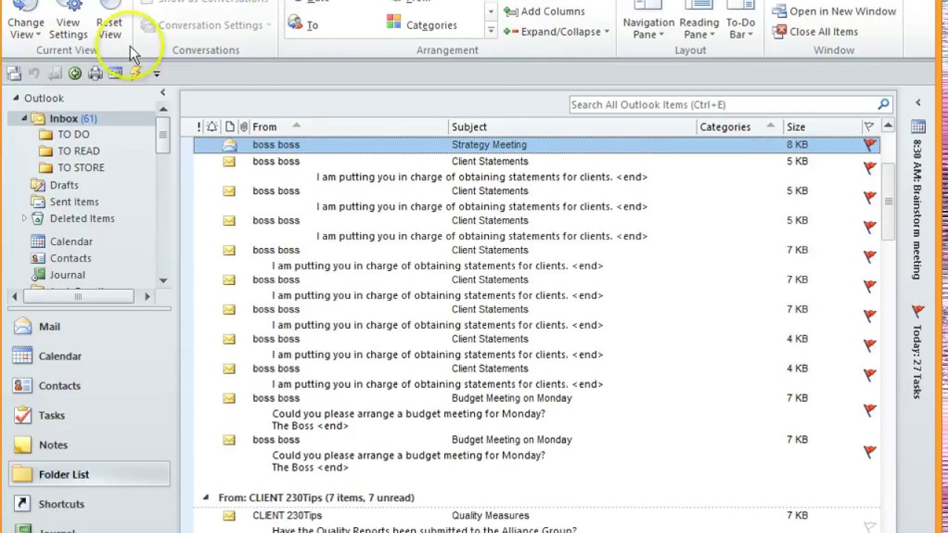Viewport: 948px width, 533px height.
Task: Select the Folder List navigation button
Action: tap(89, 475)
